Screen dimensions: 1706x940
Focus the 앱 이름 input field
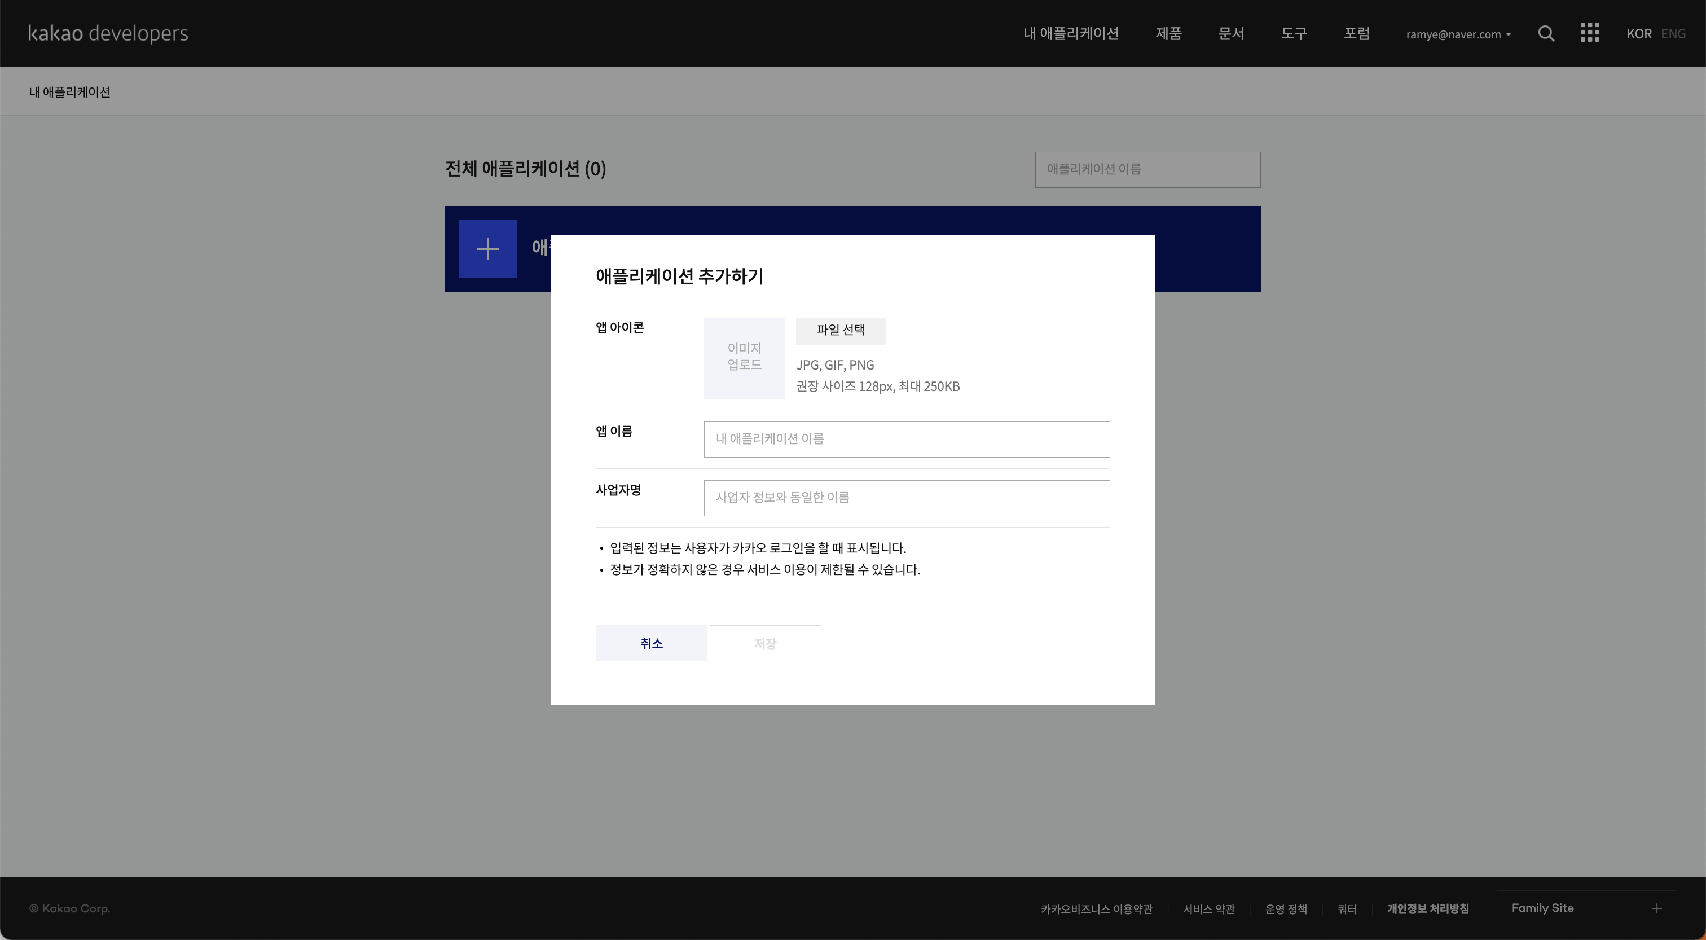pos(906,439)
